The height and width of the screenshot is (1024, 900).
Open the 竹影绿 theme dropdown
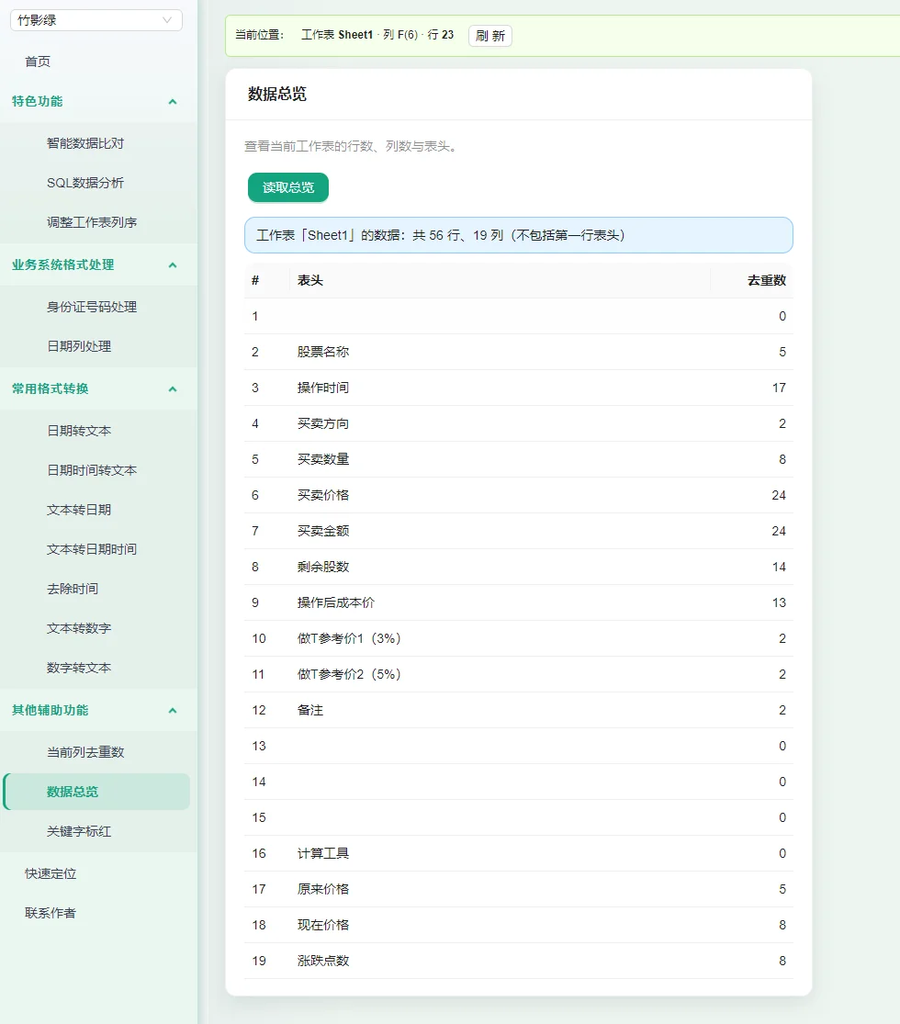[96, 20]
